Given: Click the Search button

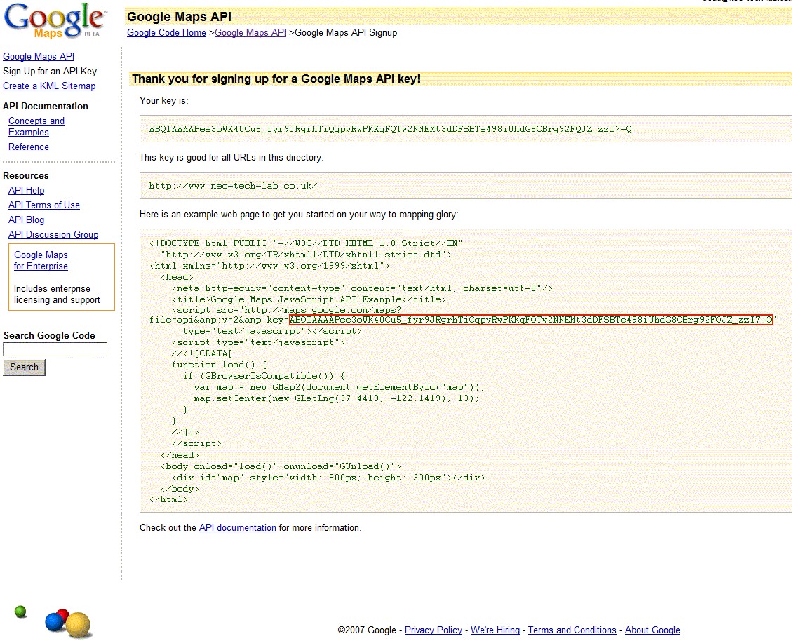Looking at the screenshot, I should pos(25,367).
